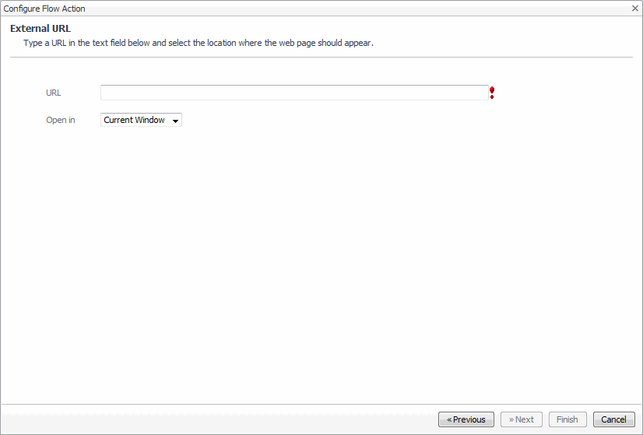Click the 'Type a URL' instruction text
The width and height of the screenshot is (643, 435).
pyautogui.click(x=199, y=43)
